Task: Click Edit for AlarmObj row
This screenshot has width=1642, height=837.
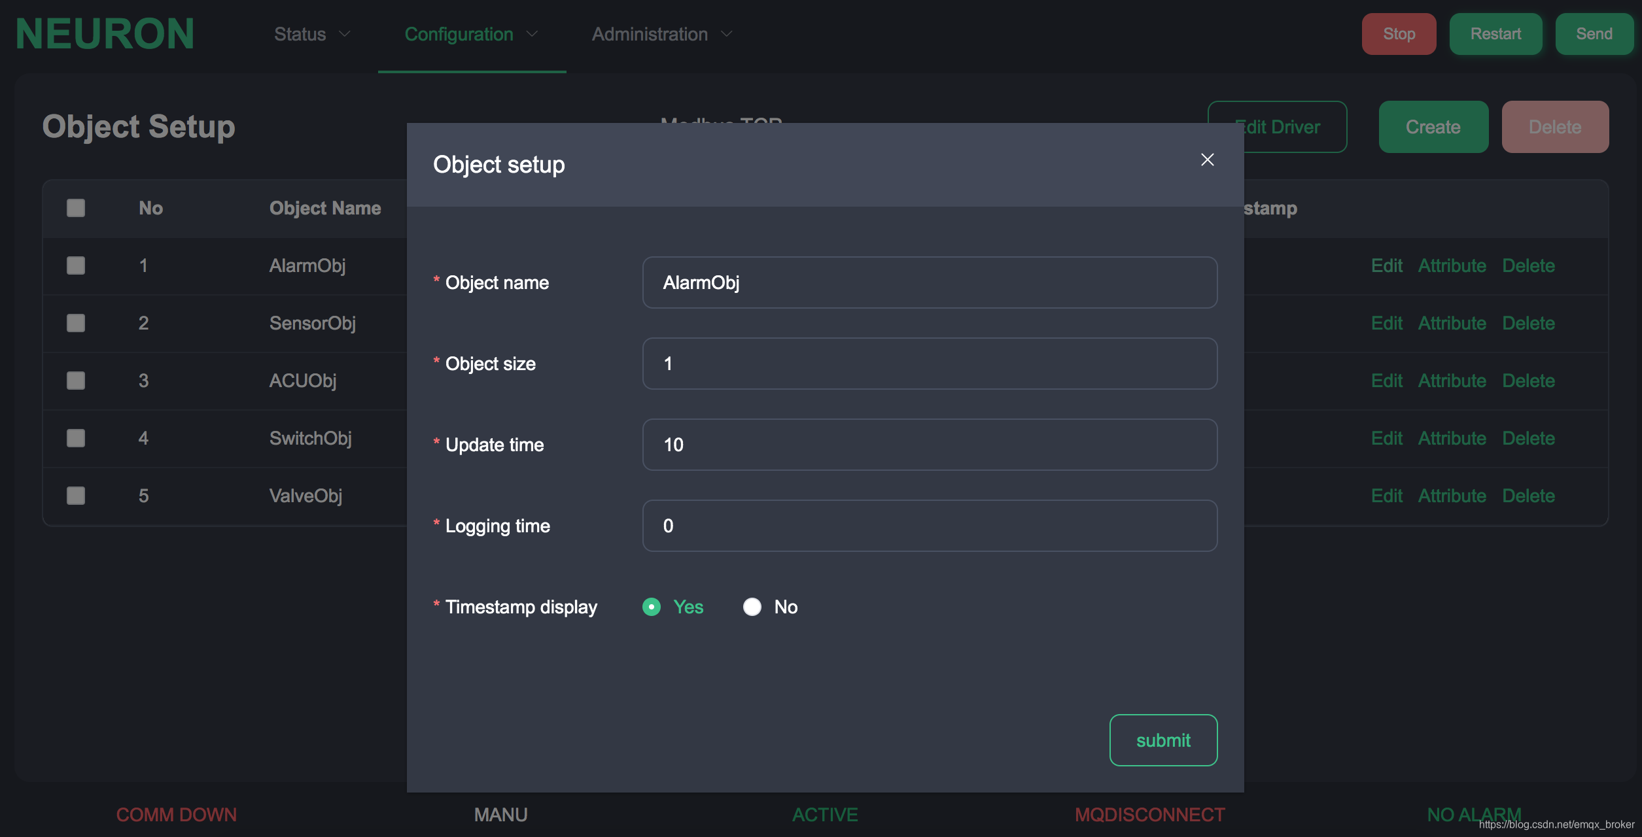Action: tap(1386, 265)
